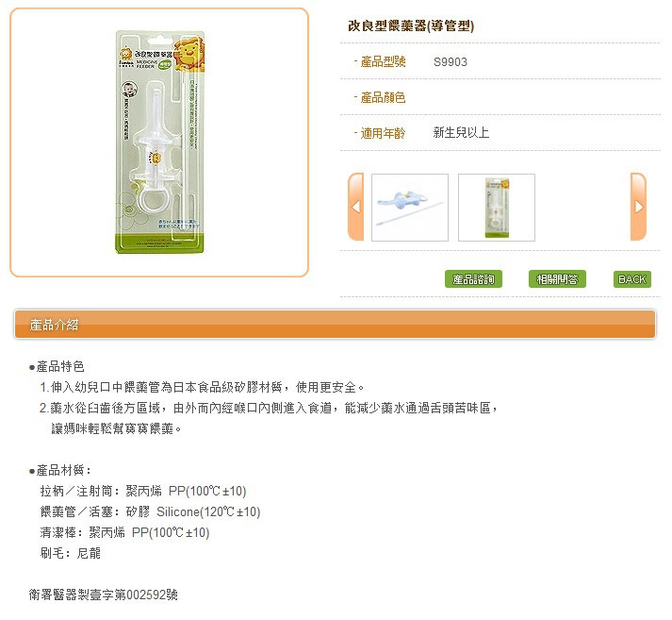The width and height of the screenshot is (672, 620).
Task: Click the 產品型號 label
Action: click(383, 61)
